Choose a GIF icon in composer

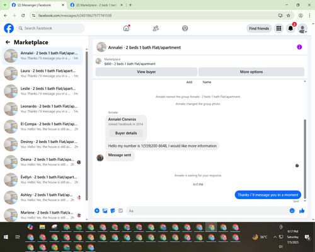(x=120, y=210)
